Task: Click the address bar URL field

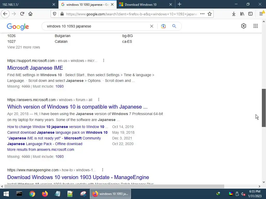Action: (x=131, y=14)
